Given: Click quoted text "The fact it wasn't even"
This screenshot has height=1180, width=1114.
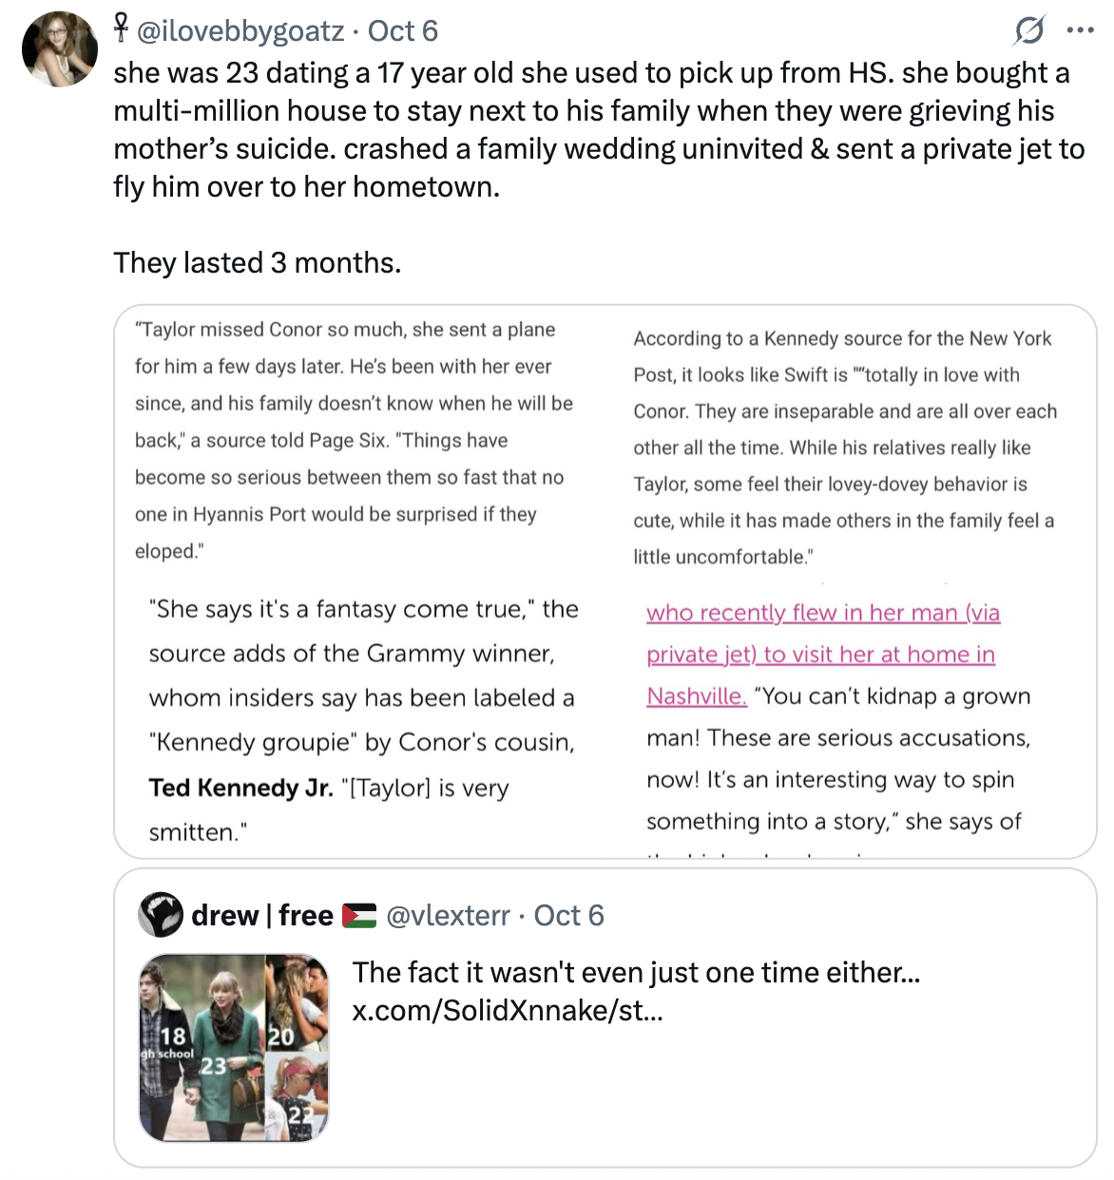Looking at the screenshot, I should tap(635, 972).
